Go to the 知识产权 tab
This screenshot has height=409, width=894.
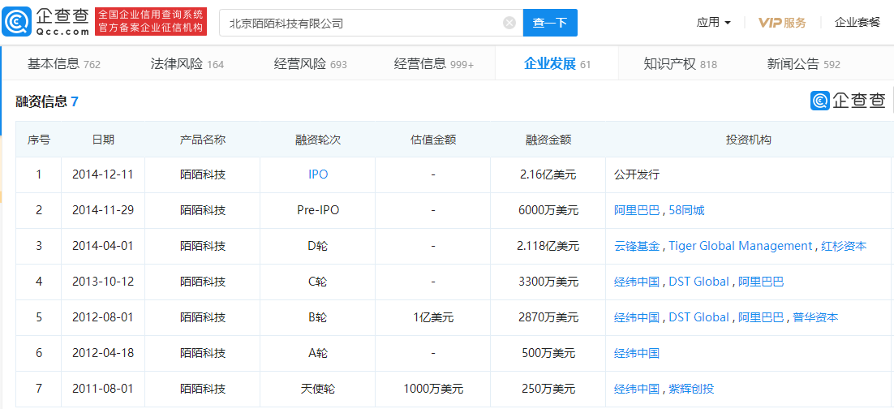pyautogui.click(x=680, y=64)
